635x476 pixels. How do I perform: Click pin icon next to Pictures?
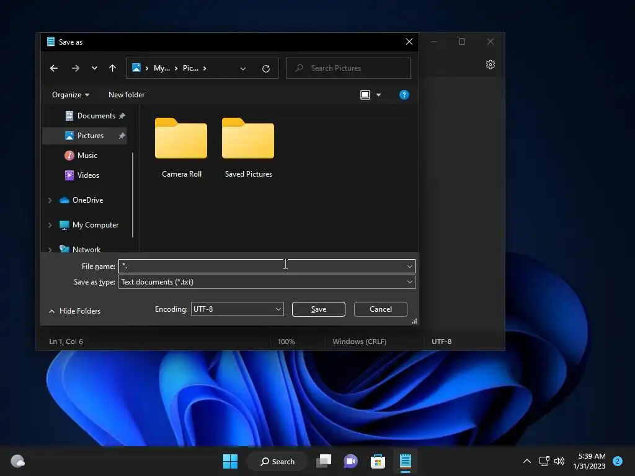(x=122, y=136)
